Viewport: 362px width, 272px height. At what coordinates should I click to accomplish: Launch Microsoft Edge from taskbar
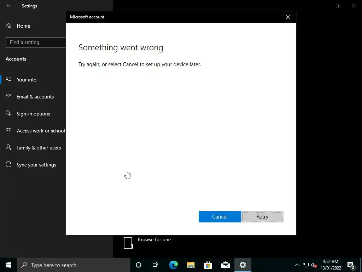pos(173,265)
